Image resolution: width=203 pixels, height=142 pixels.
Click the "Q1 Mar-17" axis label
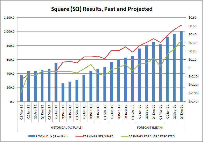point(49,112)
